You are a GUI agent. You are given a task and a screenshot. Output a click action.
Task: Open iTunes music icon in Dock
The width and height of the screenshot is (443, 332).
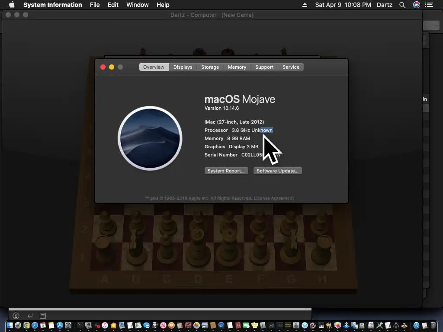105,325
